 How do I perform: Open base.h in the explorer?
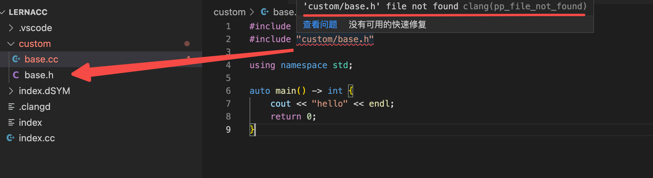[x=39, y=75]
